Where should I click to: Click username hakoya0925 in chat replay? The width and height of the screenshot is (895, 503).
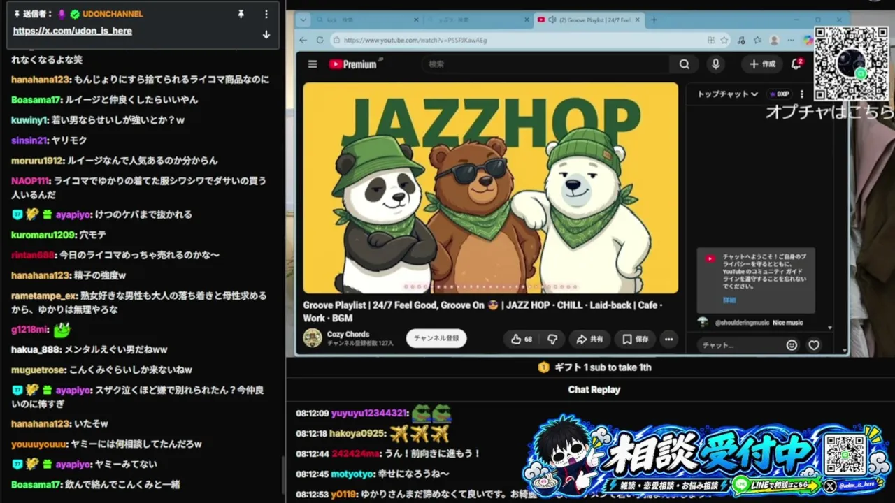(x=357, y=434)
